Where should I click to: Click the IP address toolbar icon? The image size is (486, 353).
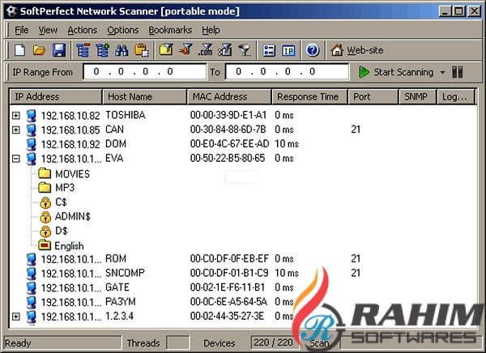point(288,50)
